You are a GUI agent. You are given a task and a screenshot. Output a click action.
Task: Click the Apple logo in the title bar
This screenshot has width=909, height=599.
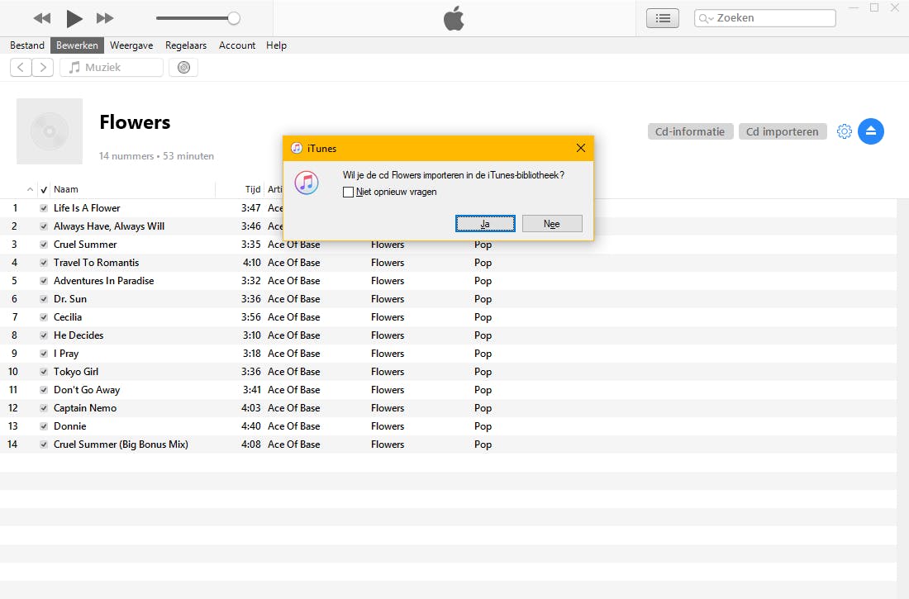[454, 17]
